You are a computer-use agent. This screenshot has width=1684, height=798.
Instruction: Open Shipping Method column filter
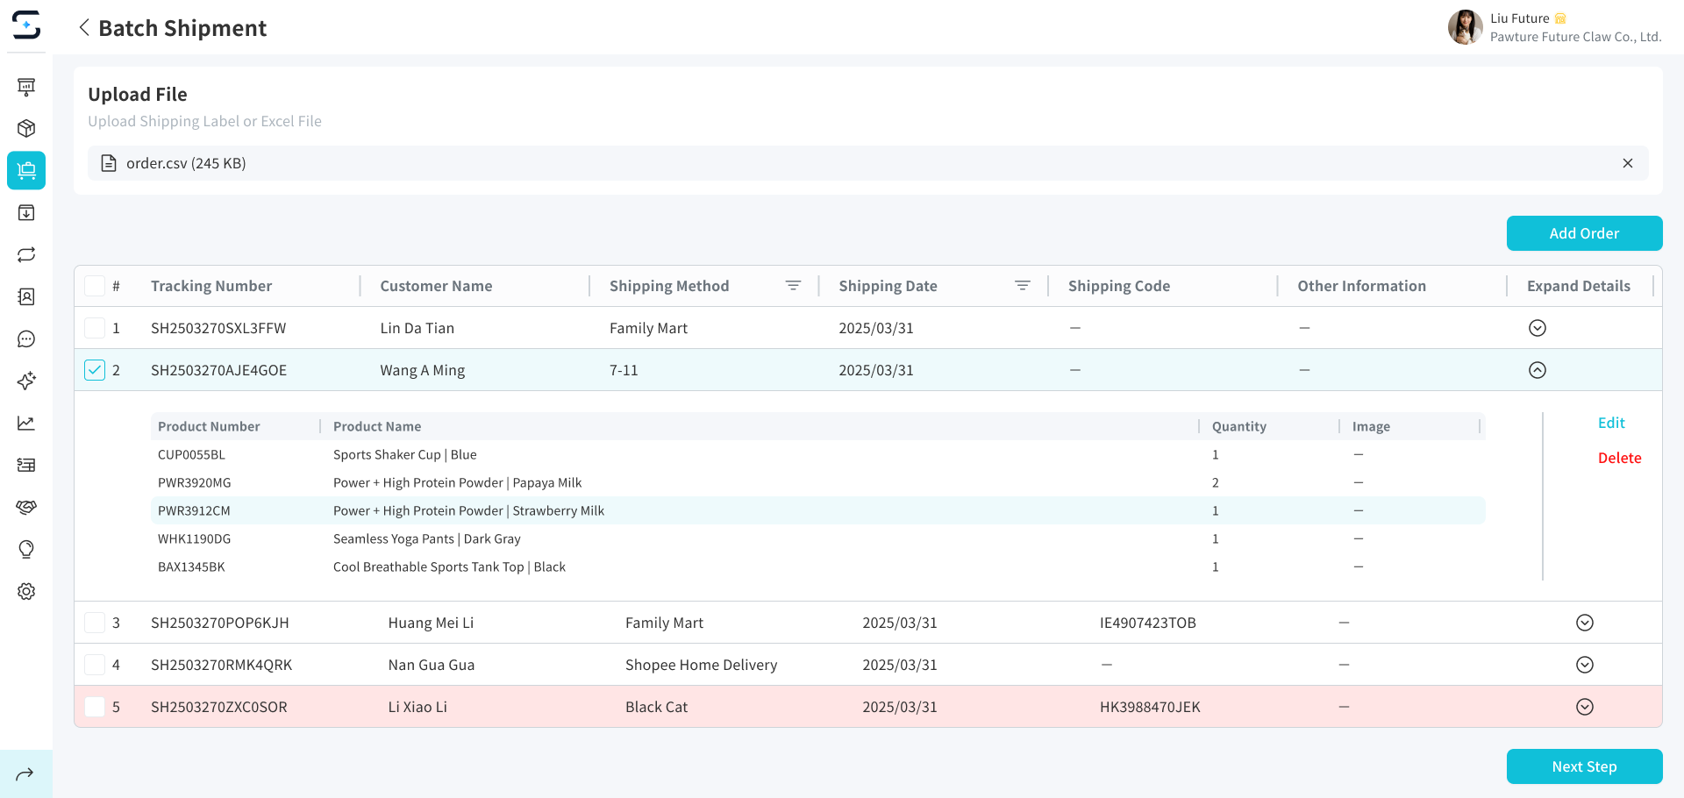coord(793,286)
